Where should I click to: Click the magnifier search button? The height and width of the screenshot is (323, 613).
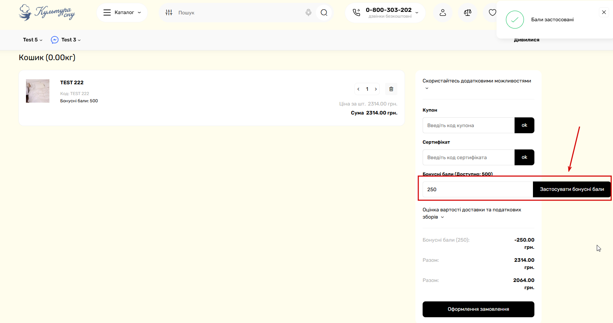tap(324, 13)
